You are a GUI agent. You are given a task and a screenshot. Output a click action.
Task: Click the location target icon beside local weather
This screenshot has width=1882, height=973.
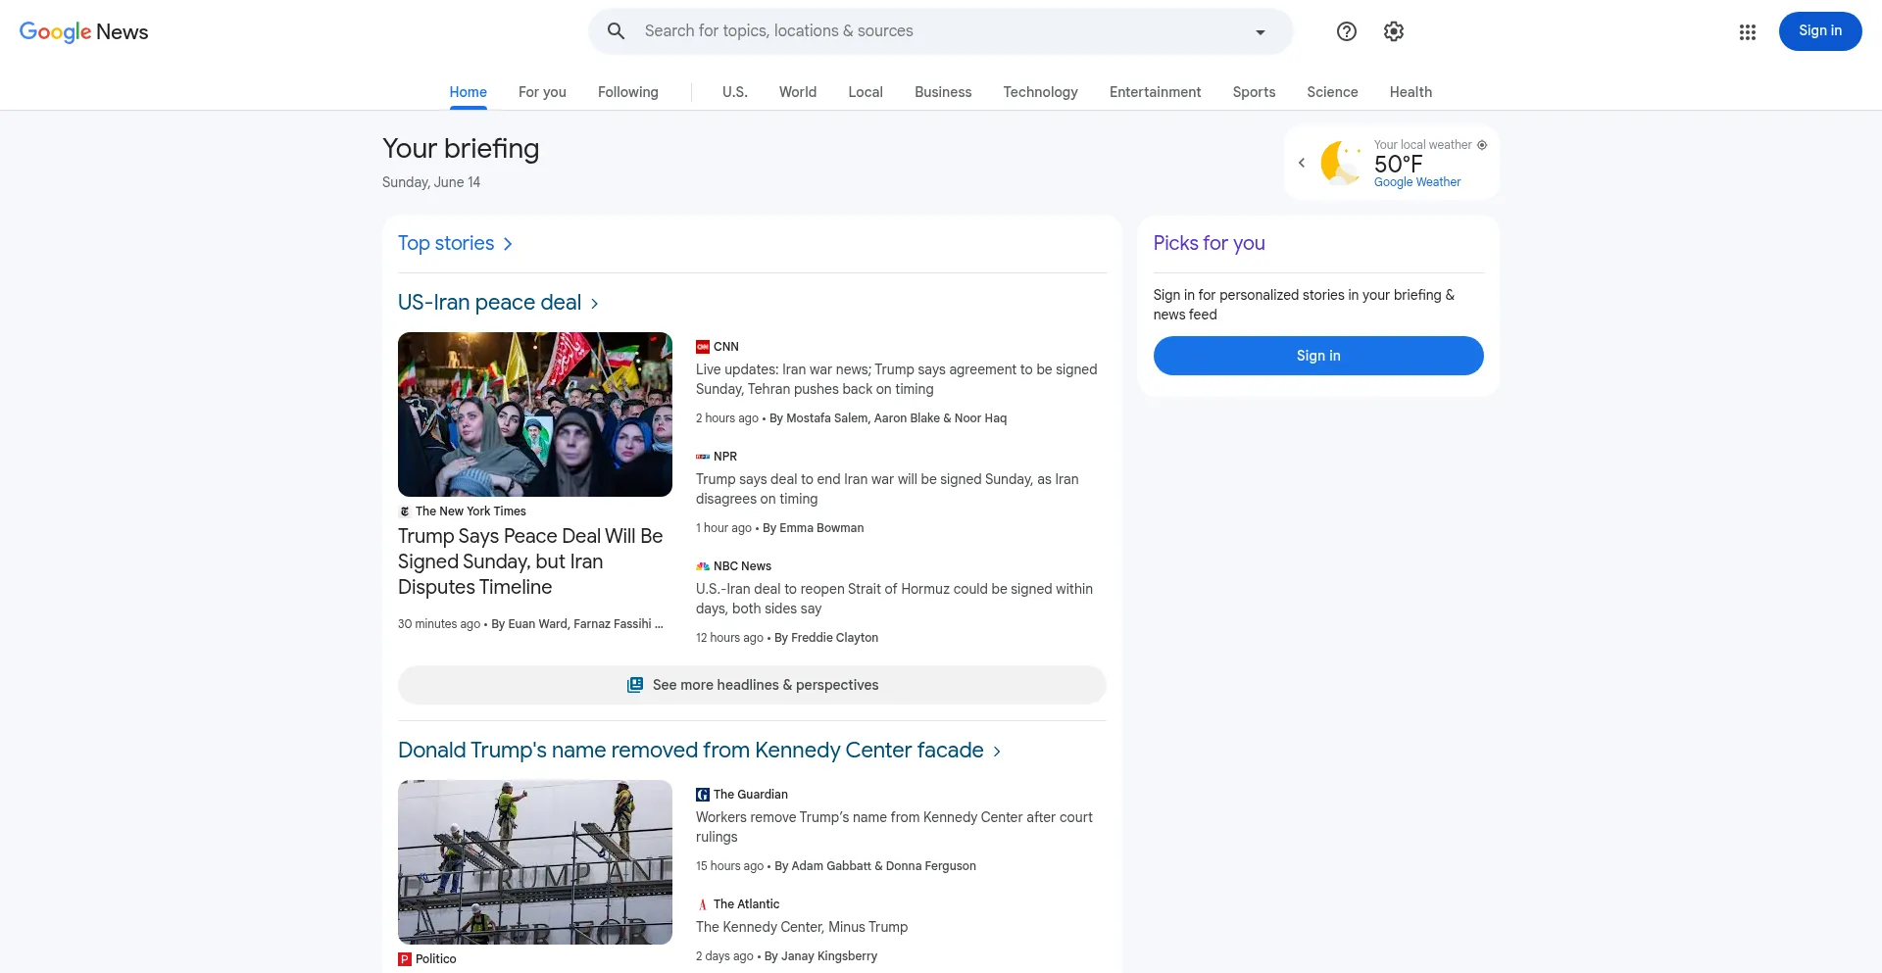tap(1482, 145)
